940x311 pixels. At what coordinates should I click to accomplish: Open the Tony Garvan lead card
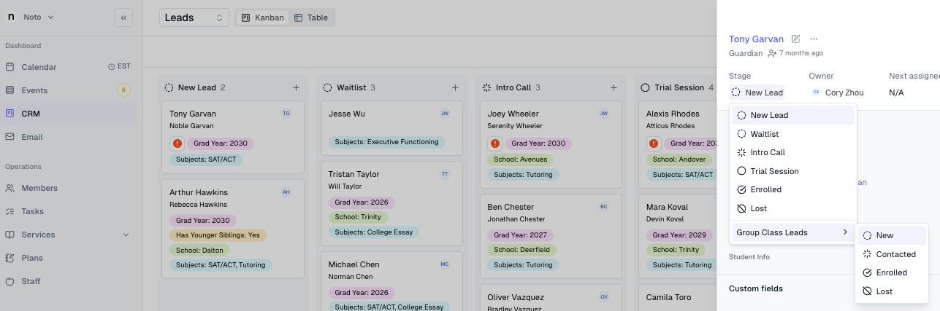[233, 136]
